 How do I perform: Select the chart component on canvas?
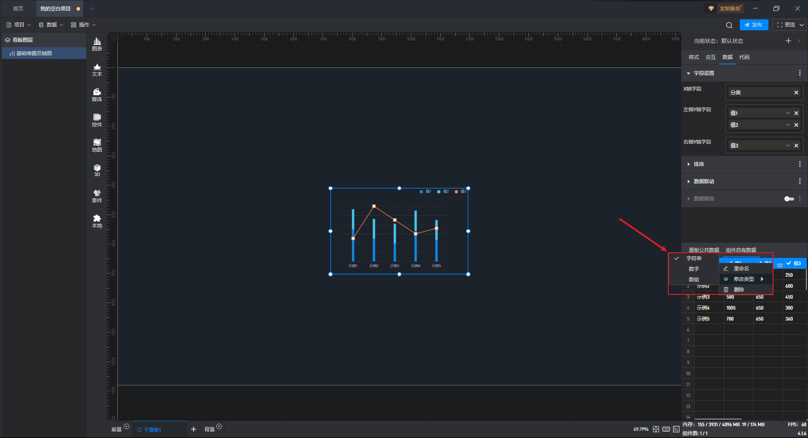pos(399,231)
